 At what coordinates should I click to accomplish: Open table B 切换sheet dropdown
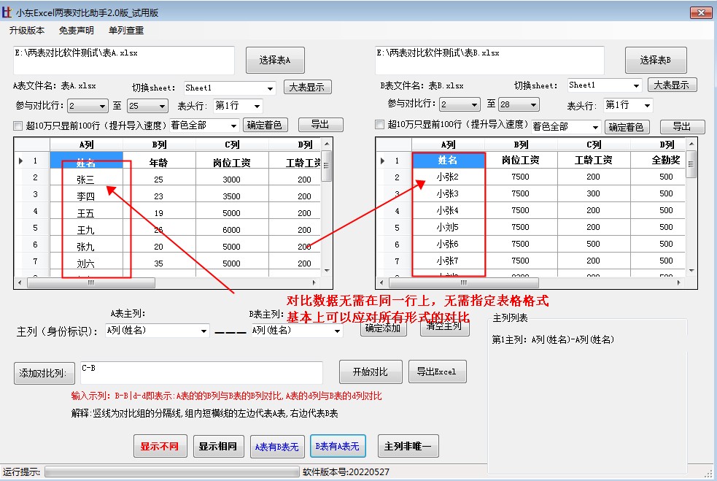[x=604, y=85]
